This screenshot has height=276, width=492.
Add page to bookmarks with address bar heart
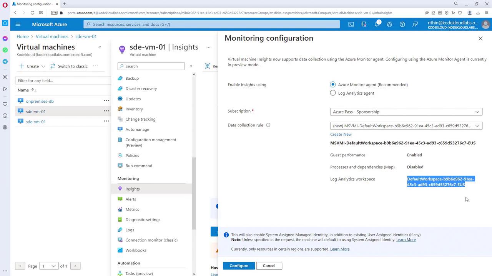[460, 13]
